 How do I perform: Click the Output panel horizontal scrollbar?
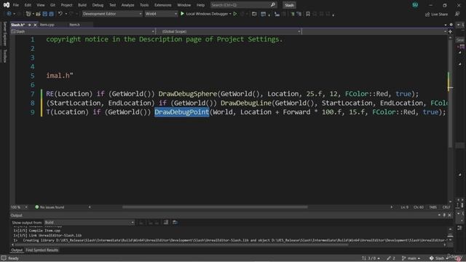[x=181, y=245]
